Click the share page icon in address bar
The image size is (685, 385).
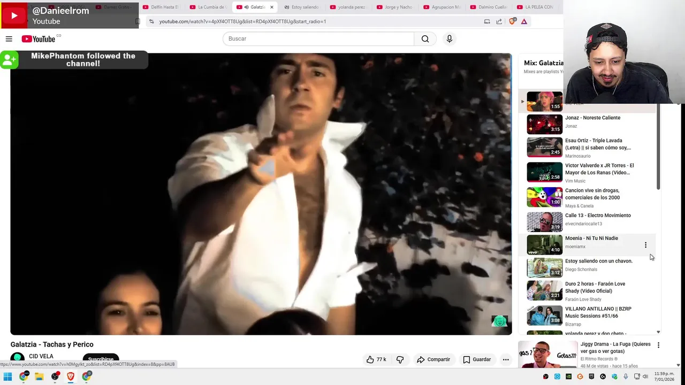(499, 21)
